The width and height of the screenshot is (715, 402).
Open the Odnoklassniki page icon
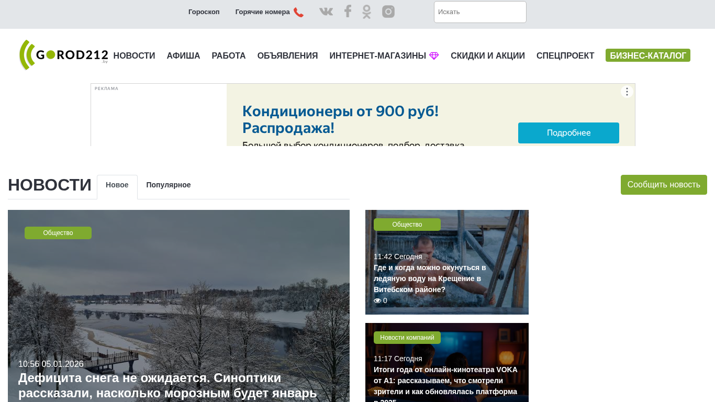coord(366,12)
